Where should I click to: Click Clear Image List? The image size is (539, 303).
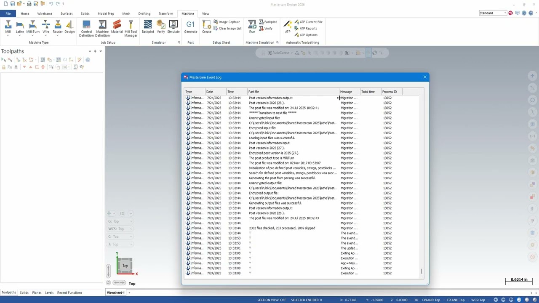click(x=227, y=28)
